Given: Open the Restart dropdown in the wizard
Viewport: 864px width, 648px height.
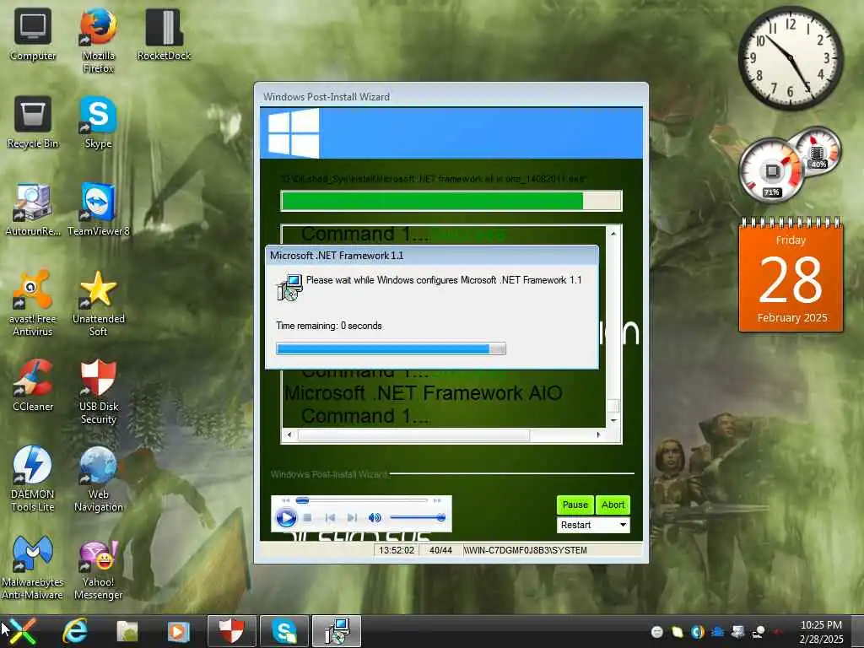Looking at the screenshot, I should (593, 525).
